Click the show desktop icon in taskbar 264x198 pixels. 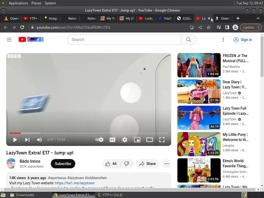tap(3, 195)
